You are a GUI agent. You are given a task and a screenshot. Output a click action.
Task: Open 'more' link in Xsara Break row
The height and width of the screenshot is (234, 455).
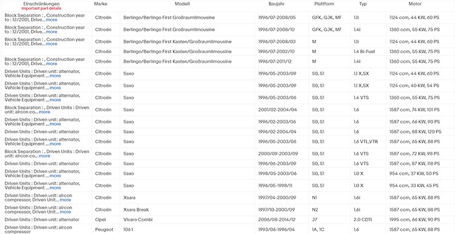click(66, 212)
